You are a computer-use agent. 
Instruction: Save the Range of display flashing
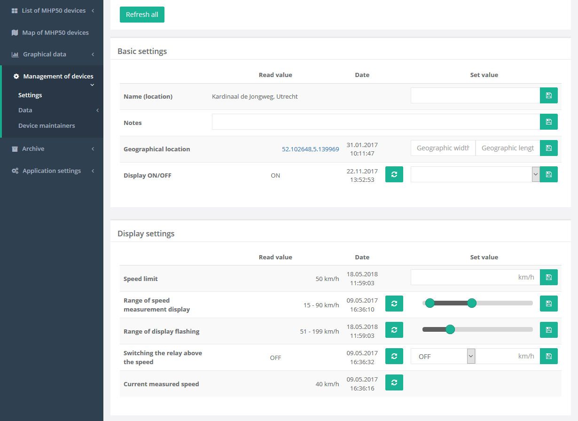[548, 330]
